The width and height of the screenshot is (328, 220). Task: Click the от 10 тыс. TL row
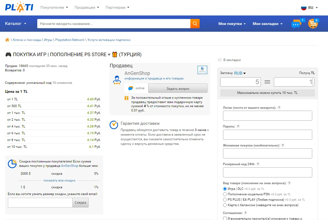point(54,147)
